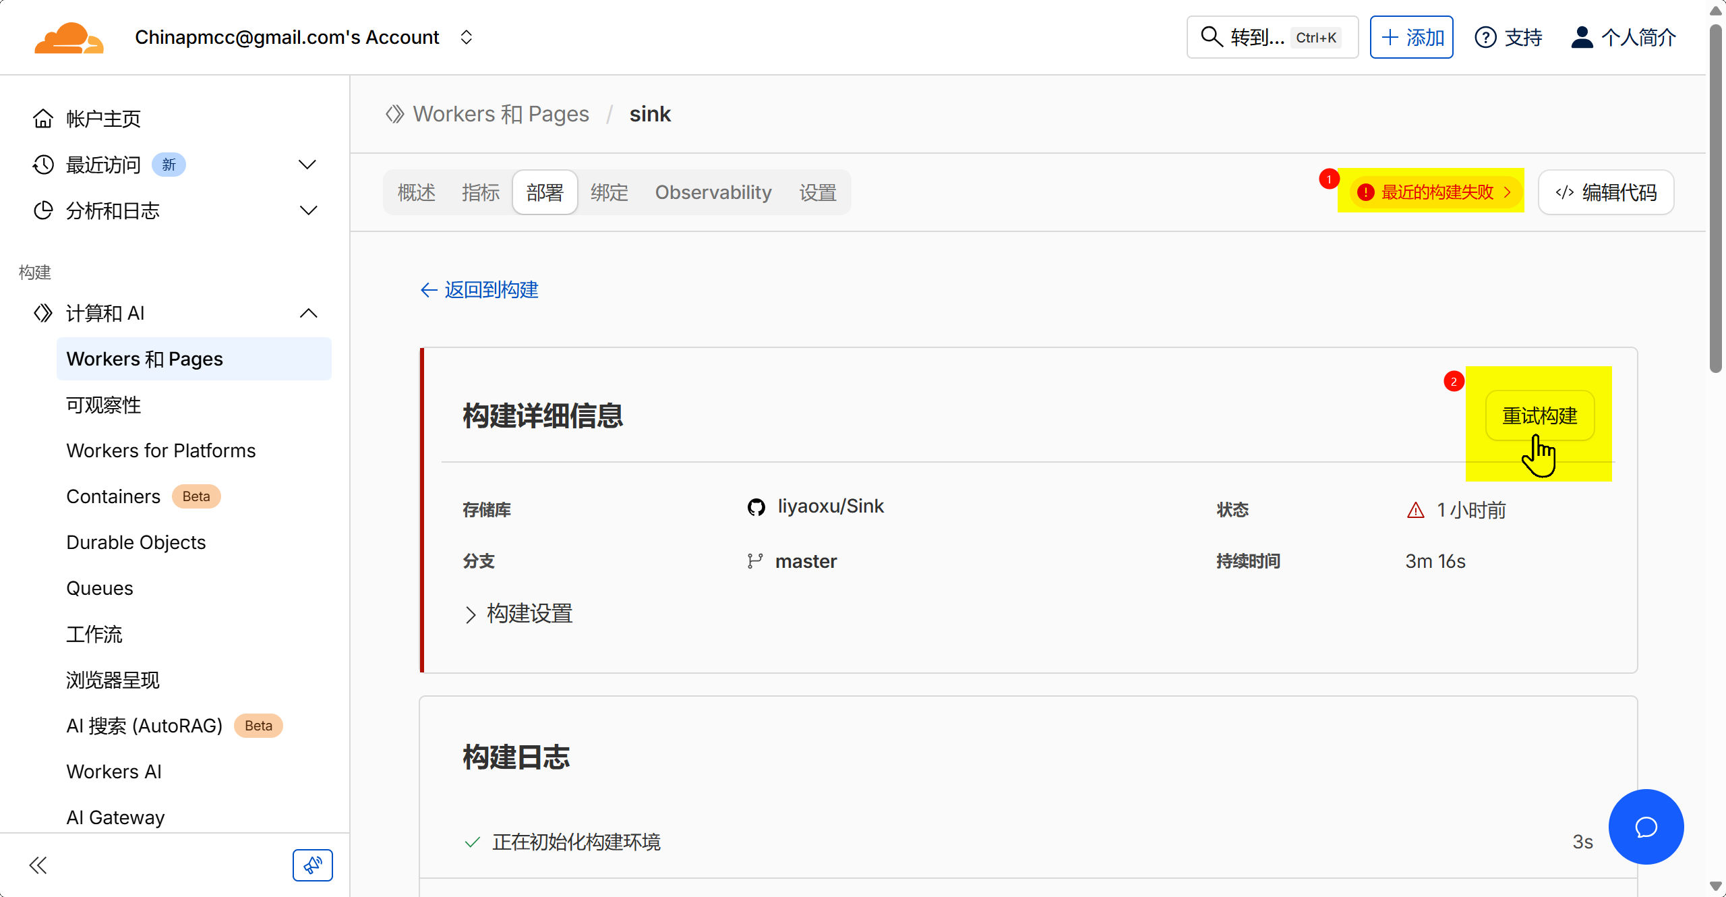Click the 添加 plus button

1411,37
